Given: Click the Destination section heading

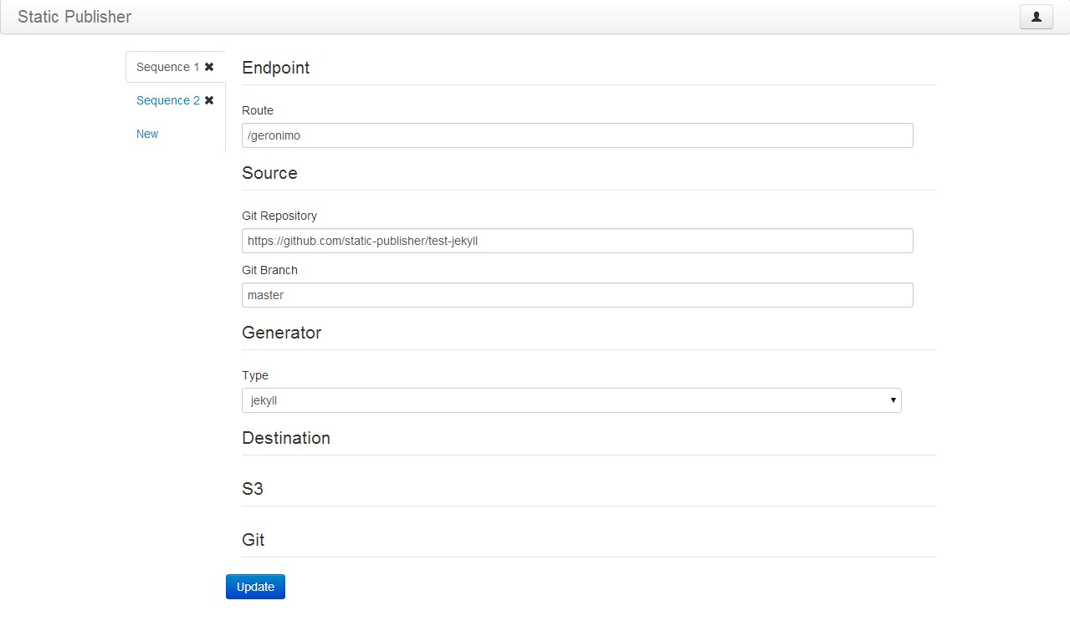Looking at the screenshot, I should tap(286, 438).
